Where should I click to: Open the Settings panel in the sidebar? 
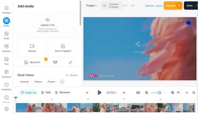[7, 10]
